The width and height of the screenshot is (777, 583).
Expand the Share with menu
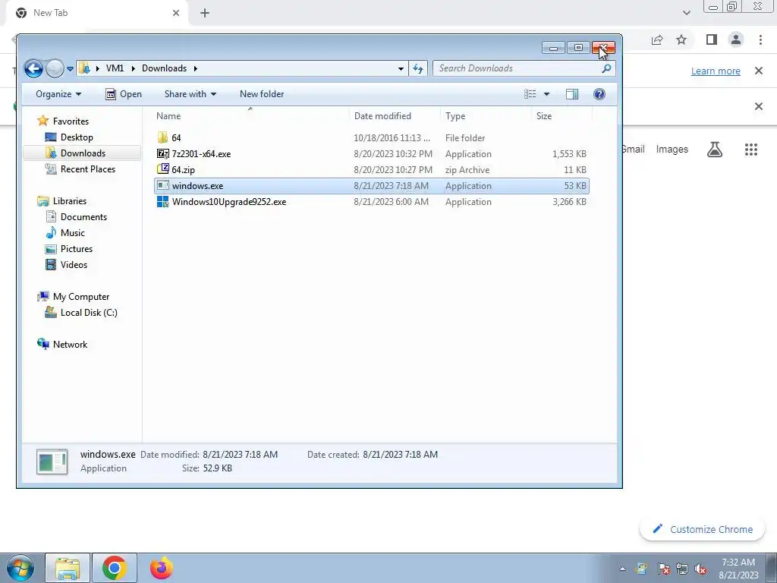pyautogui.click(x=190, y=94)
